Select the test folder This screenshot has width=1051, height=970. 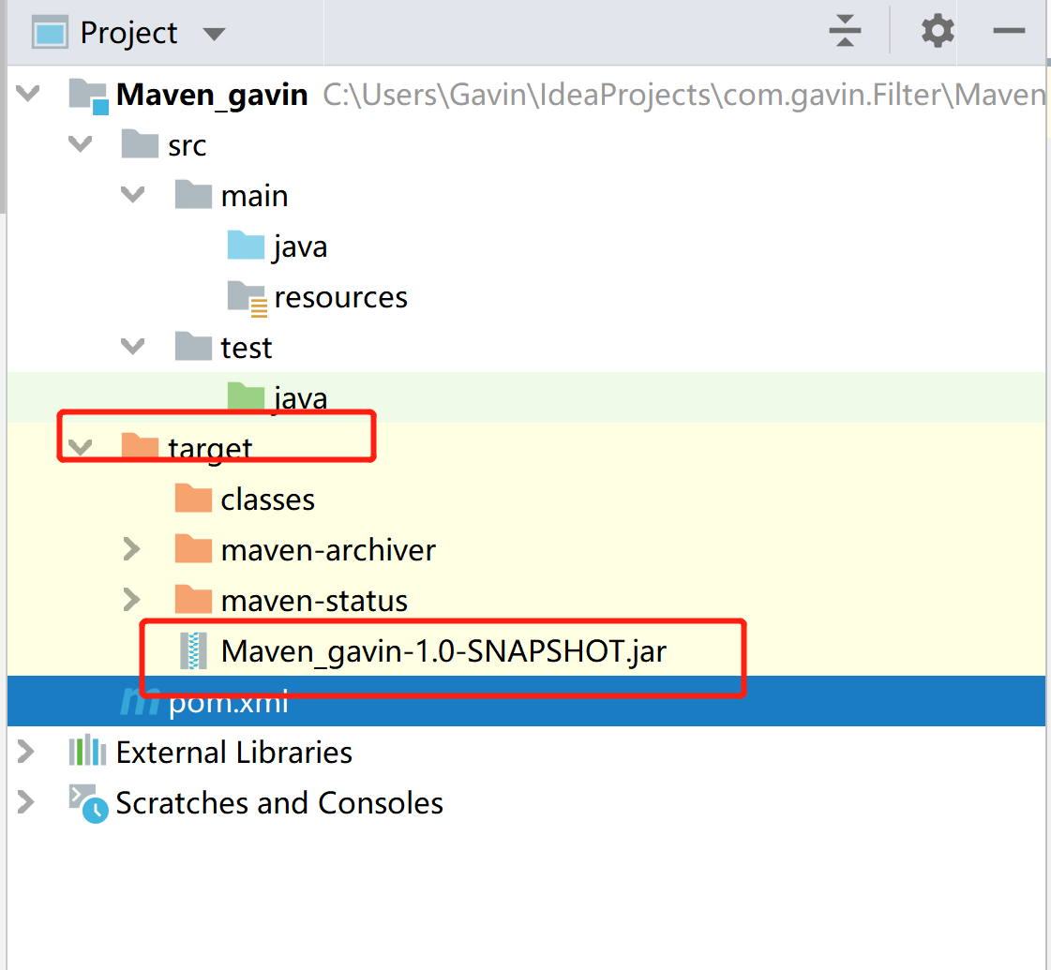[x=247, y=348]
